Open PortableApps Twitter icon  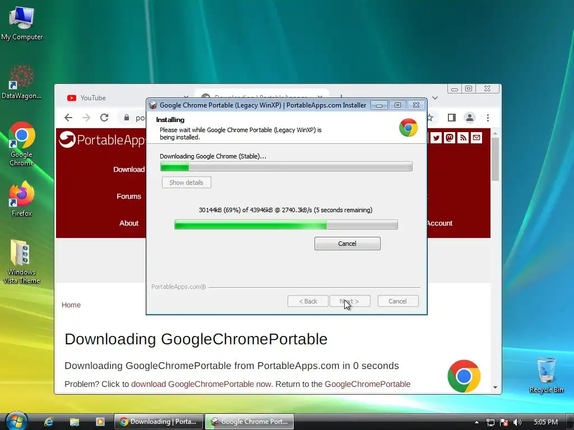pos(436,138)
